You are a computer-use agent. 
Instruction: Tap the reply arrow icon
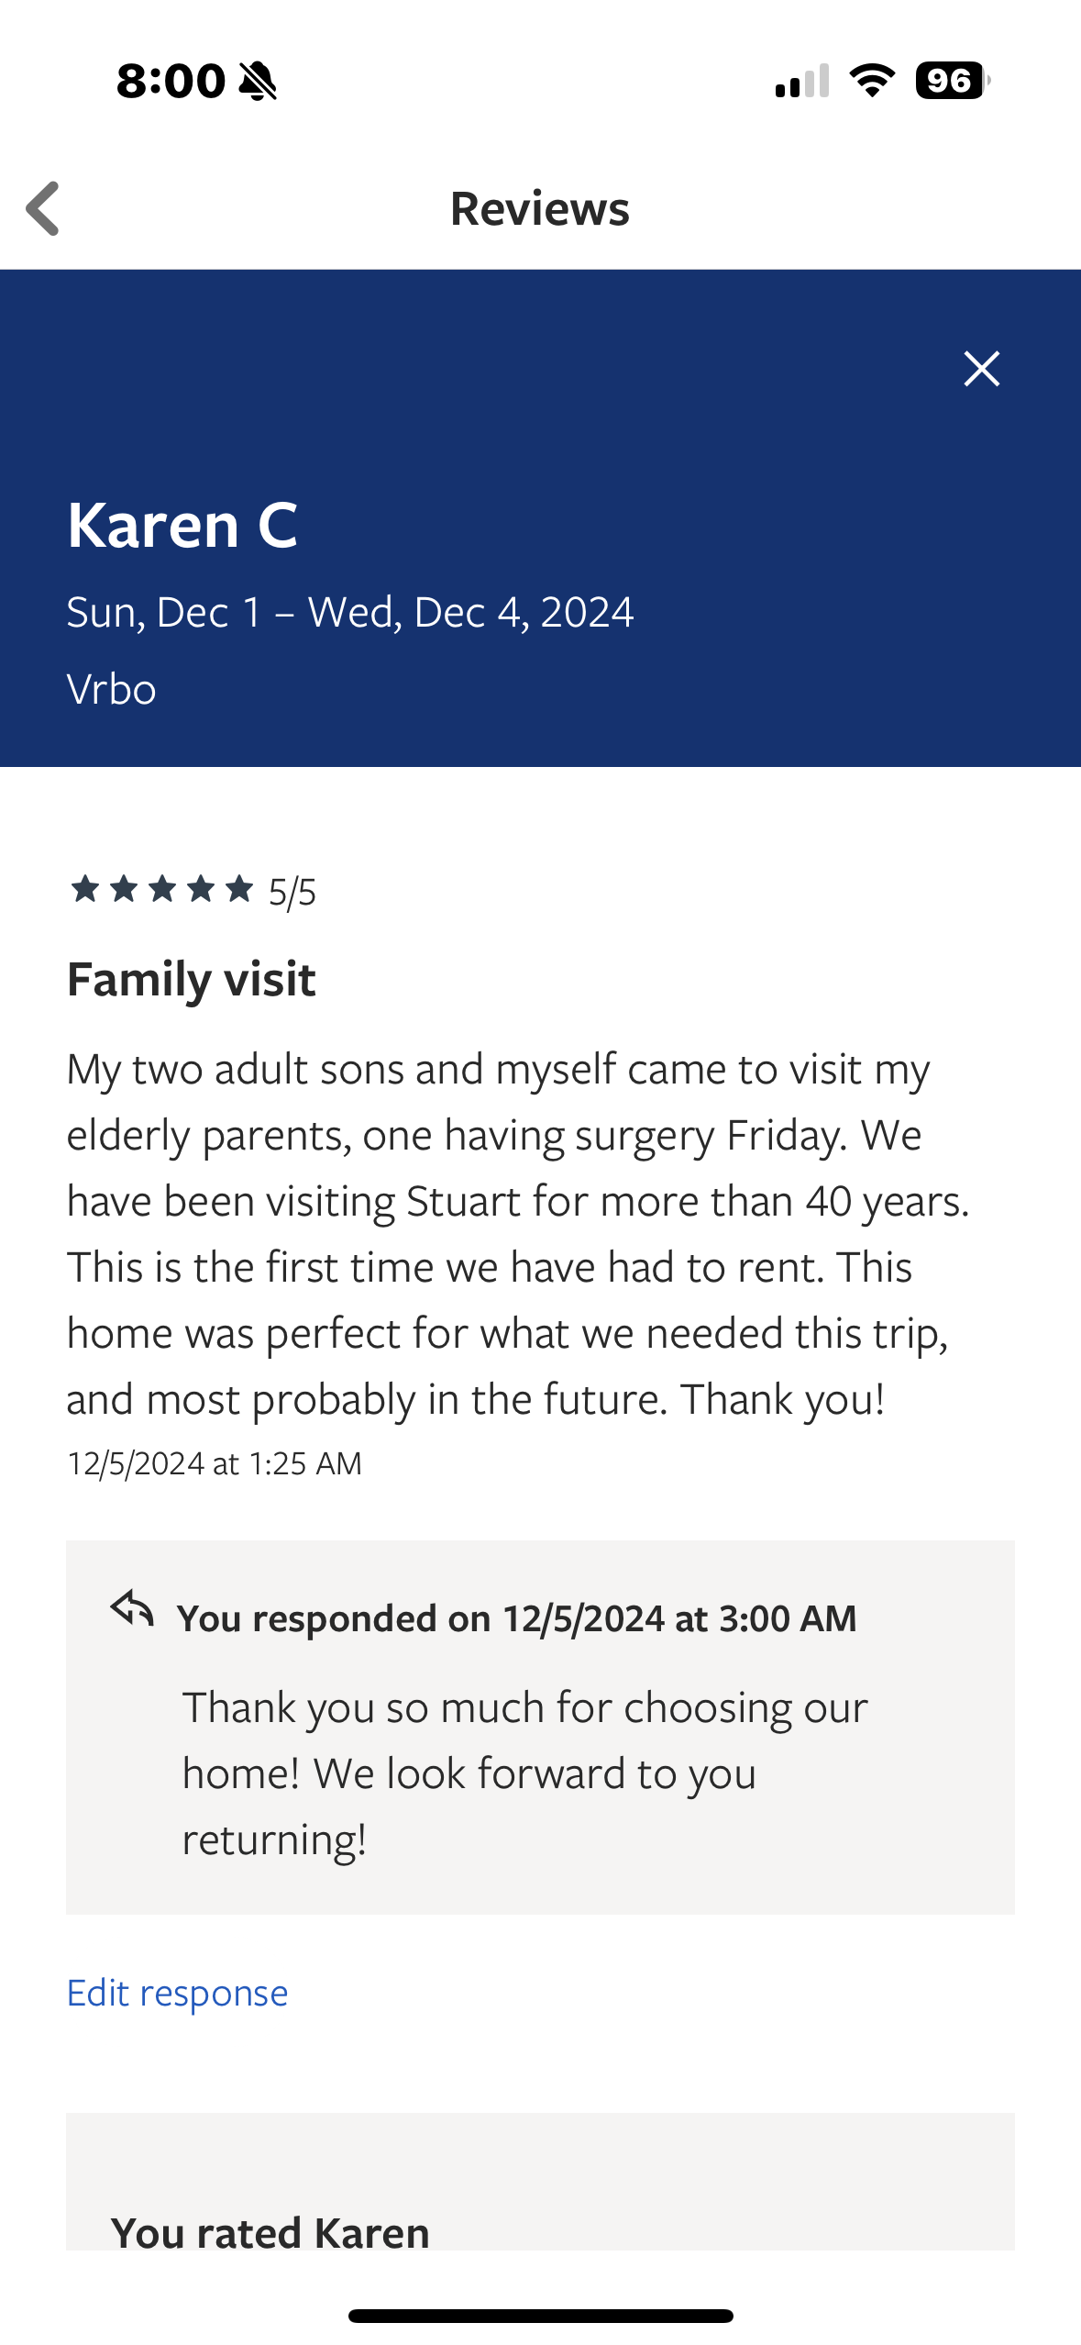coord(132,1608)
